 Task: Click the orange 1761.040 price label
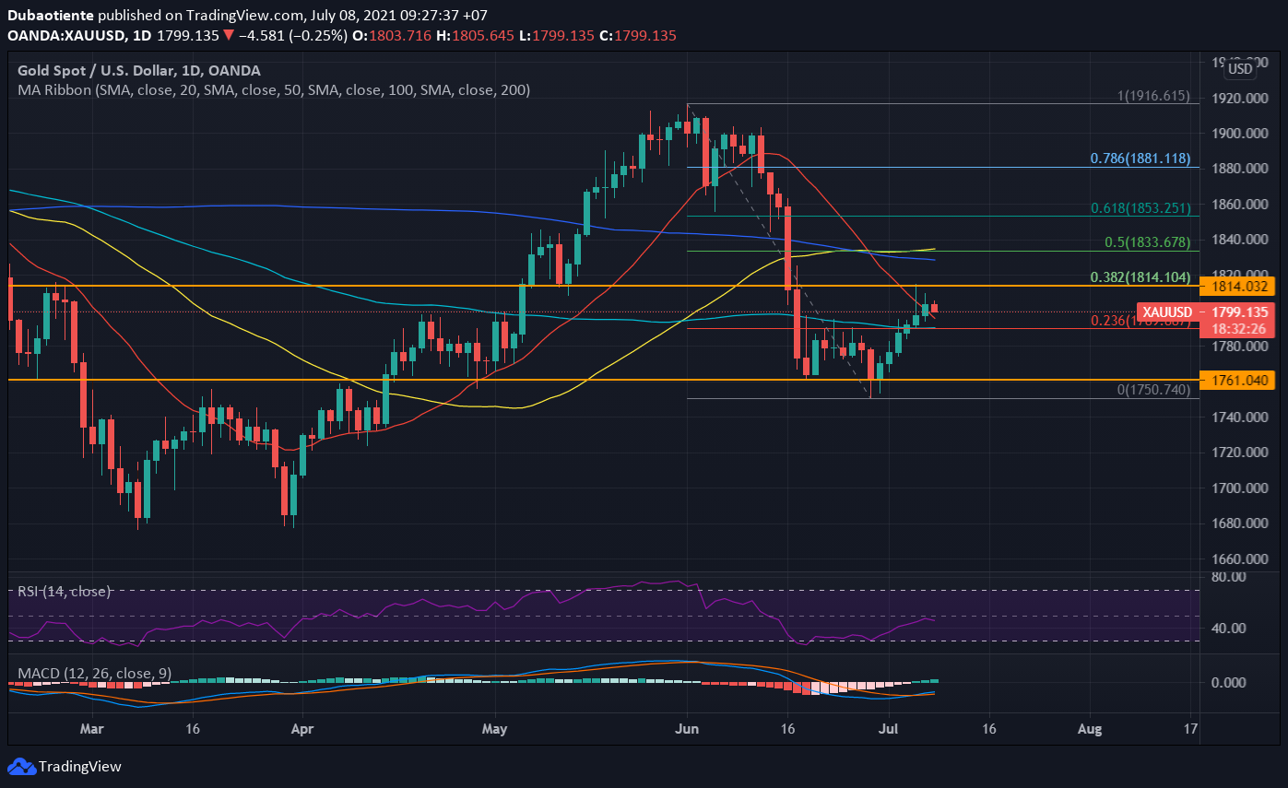(x=1237, y=380)
